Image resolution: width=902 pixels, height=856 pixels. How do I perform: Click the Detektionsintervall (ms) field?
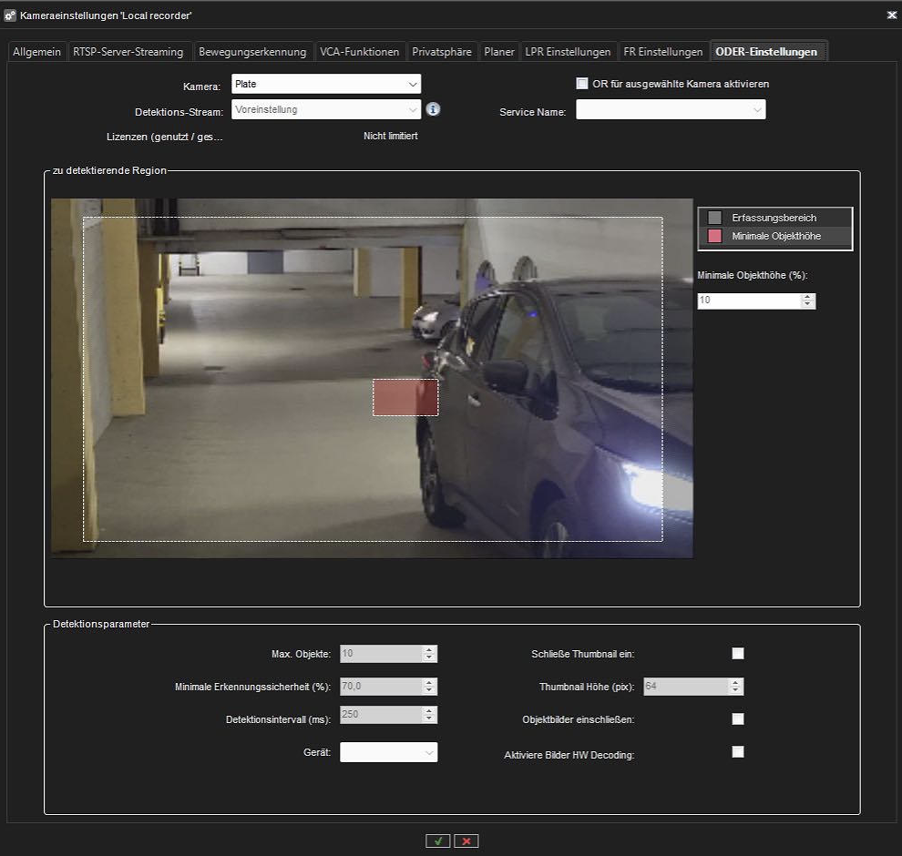381,715
